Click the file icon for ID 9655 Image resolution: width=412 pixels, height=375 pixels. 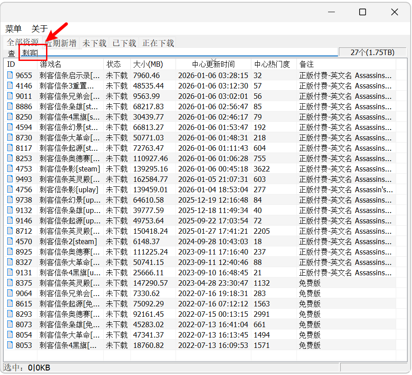pyautogui.click(x=10, y=75)
